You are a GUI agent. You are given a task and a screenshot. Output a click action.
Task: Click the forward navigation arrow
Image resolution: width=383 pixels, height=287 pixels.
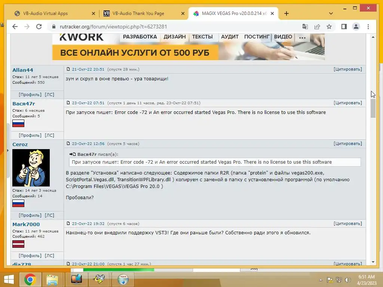pos(27,27)
